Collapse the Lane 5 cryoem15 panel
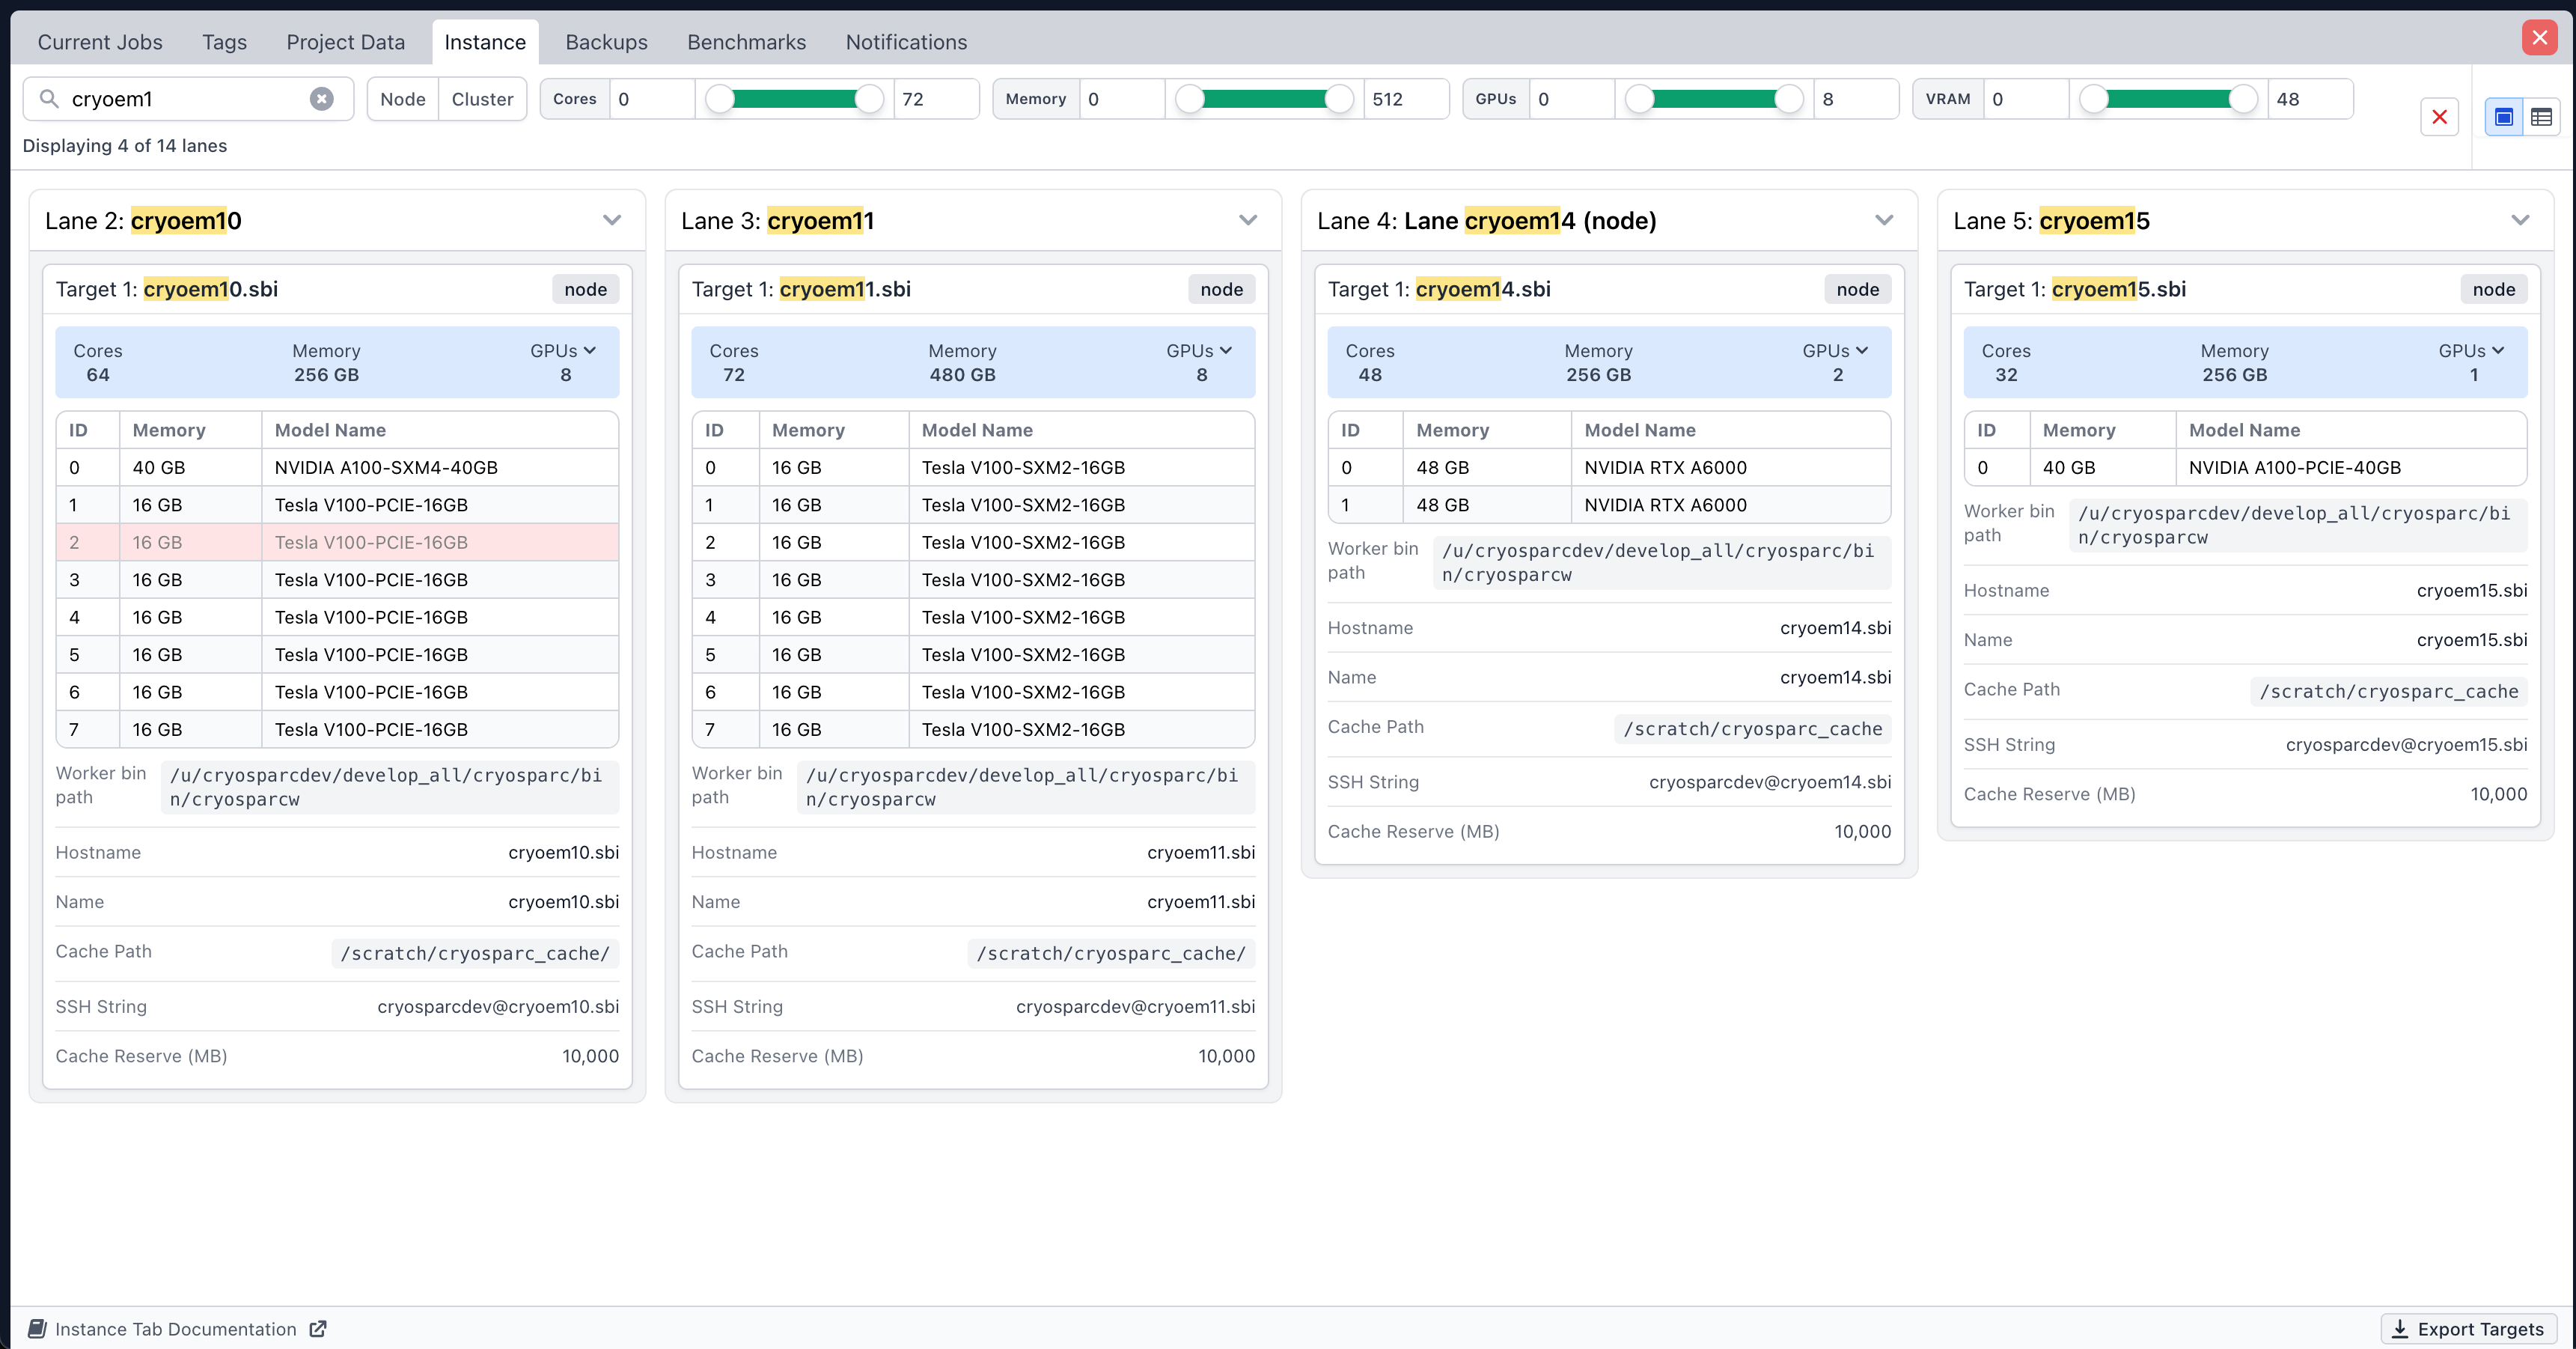2576x1349 pixels. point(2520,220)
